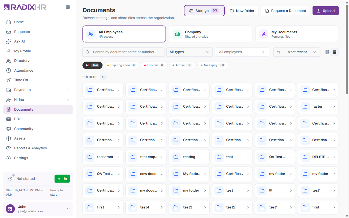Open the test4 folder icon

(x=133, y=207)
